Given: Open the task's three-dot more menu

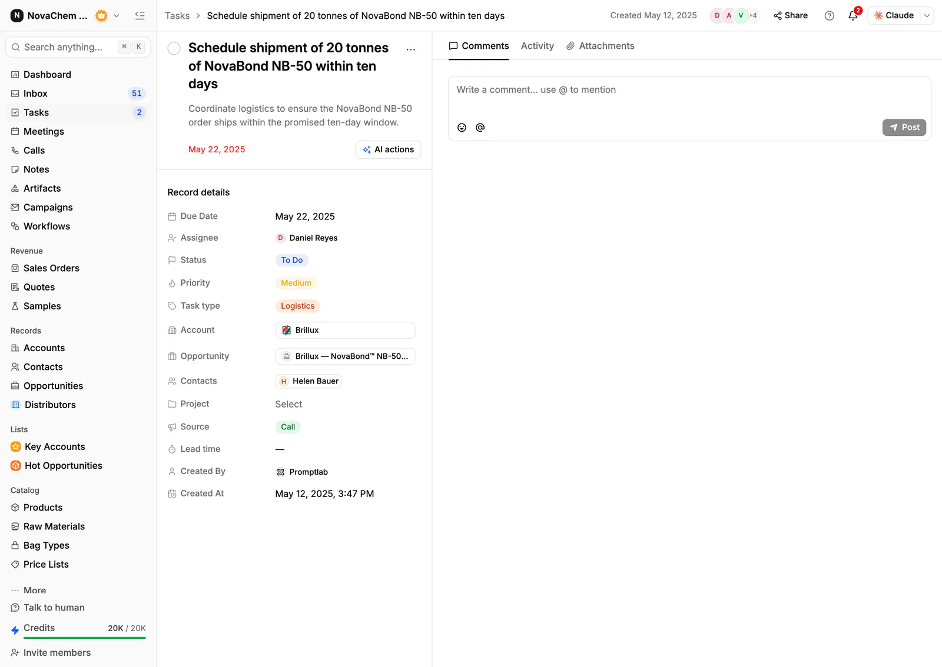Looking at the screenshot, I should [411, 49].
